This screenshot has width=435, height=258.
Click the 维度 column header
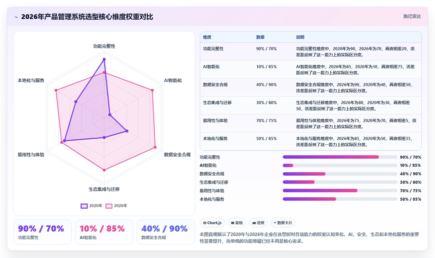tap(207, 37)
